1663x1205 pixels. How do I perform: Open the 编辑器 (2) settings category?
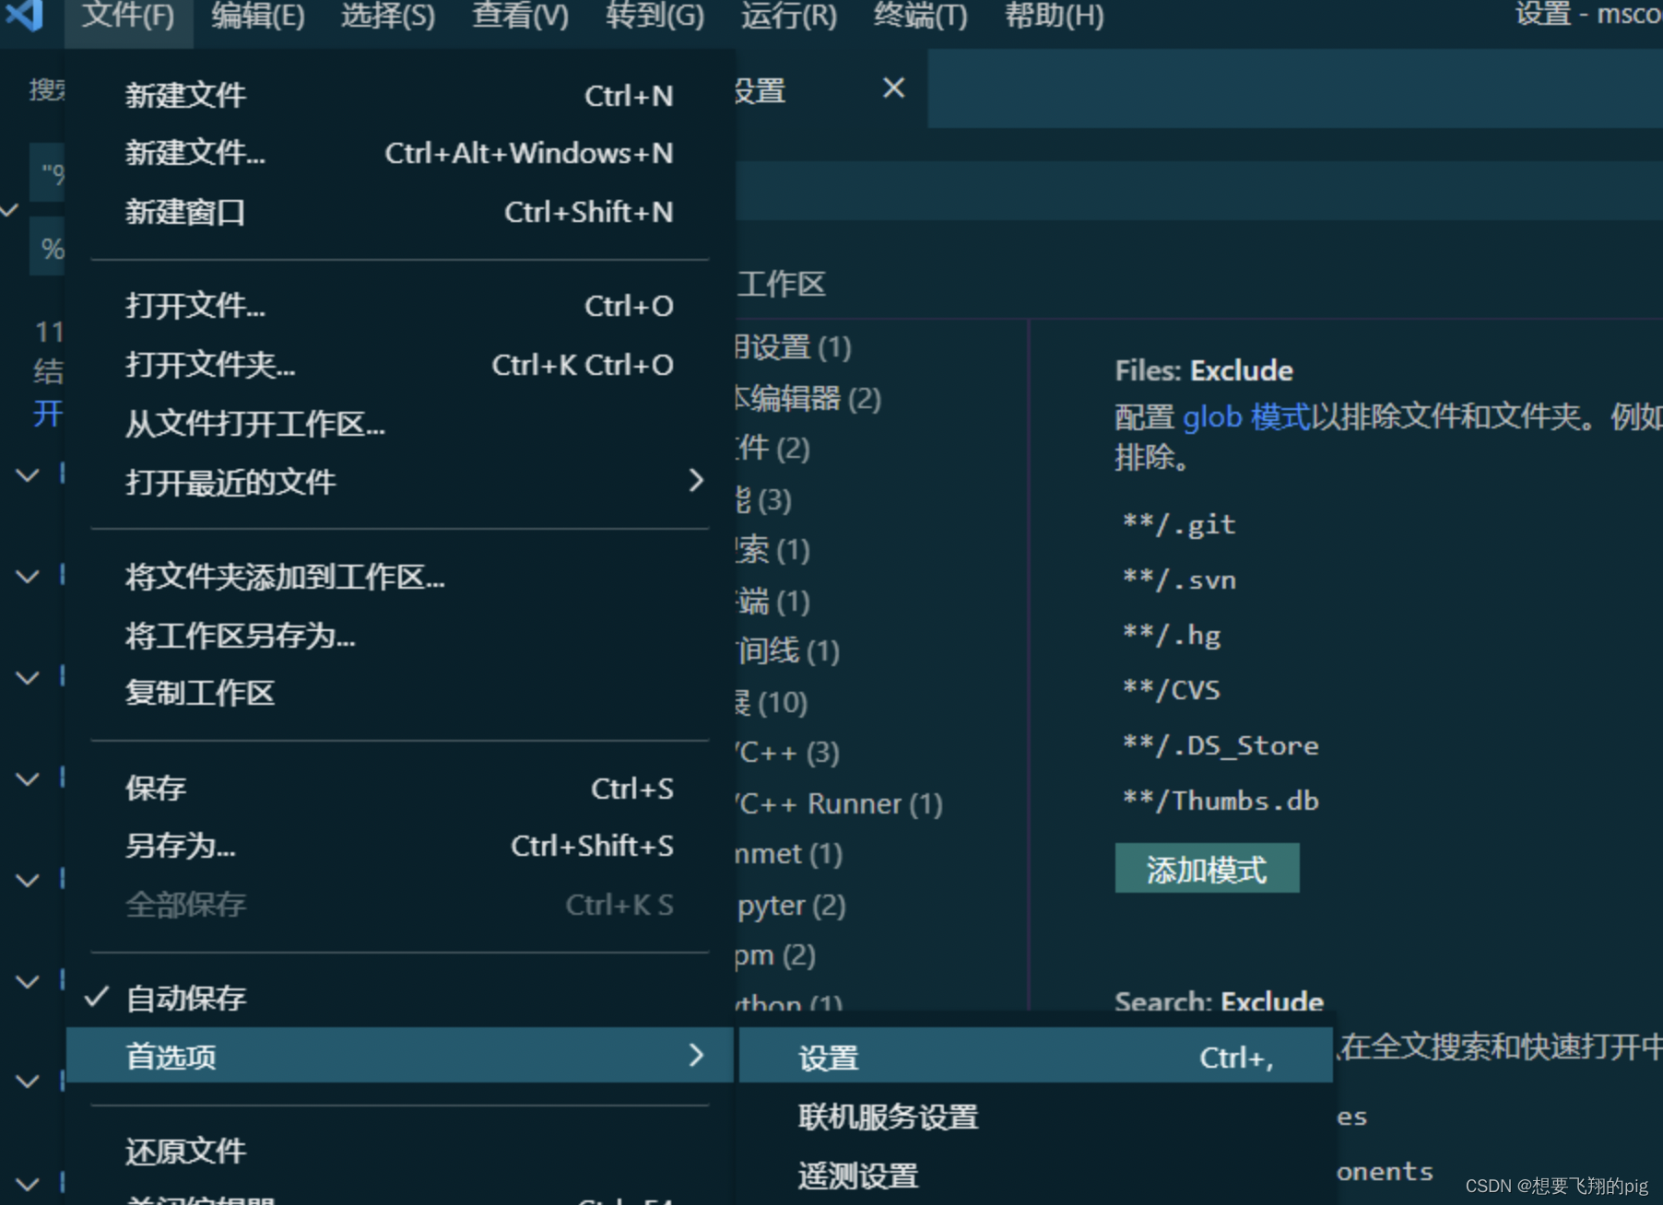click(x=808, y=399)
